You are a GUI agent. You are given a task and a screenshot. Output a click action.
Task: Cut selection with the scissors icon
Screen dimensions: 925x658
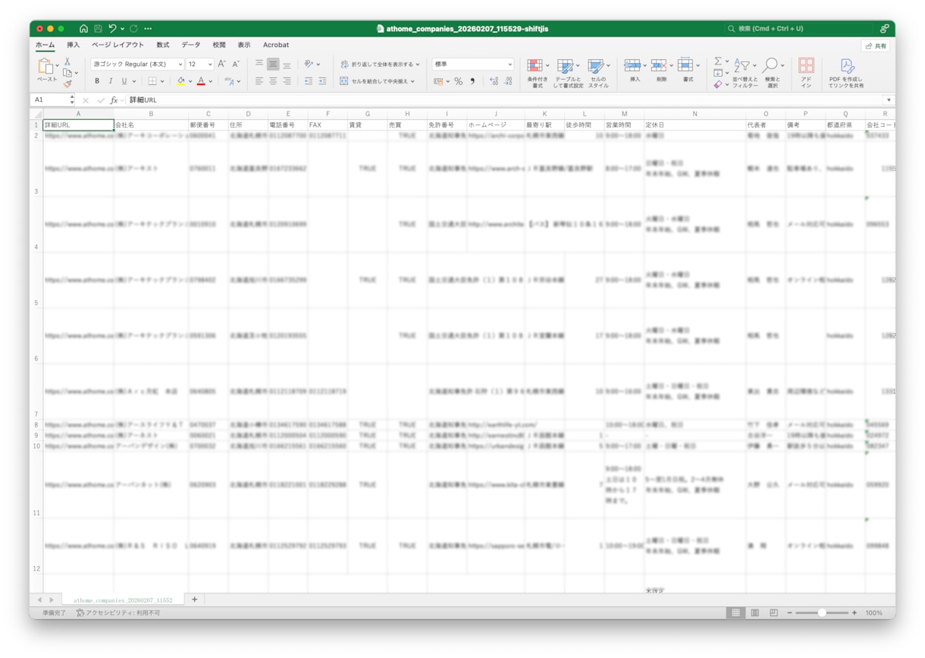click(67, 61)
